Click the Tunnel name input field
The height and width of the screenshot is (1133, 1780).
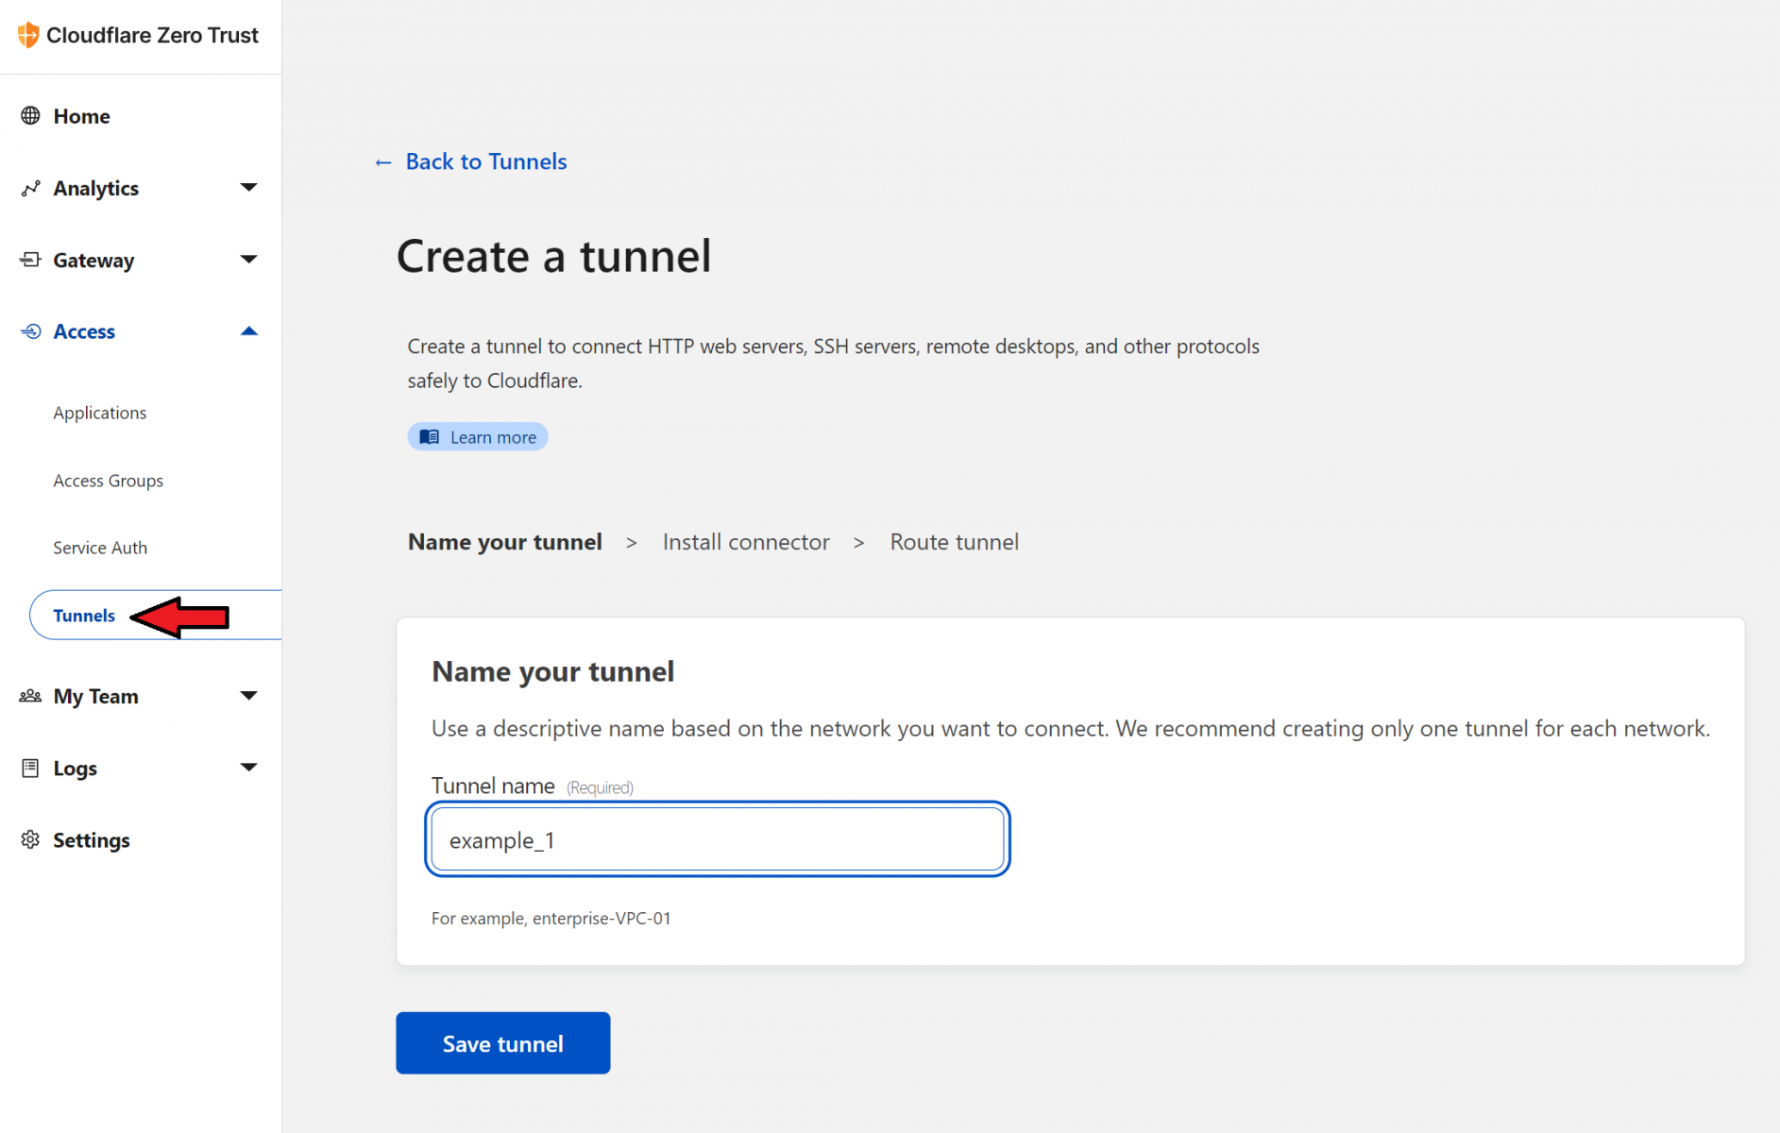[x=718, y=839]
